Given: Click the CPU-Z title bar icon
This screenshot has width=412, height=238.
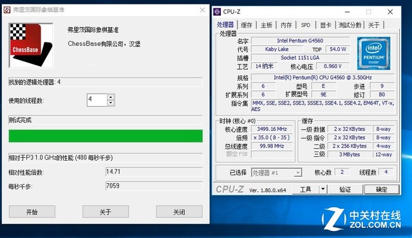Looking at the screenshot, I should tap(217, 12).
